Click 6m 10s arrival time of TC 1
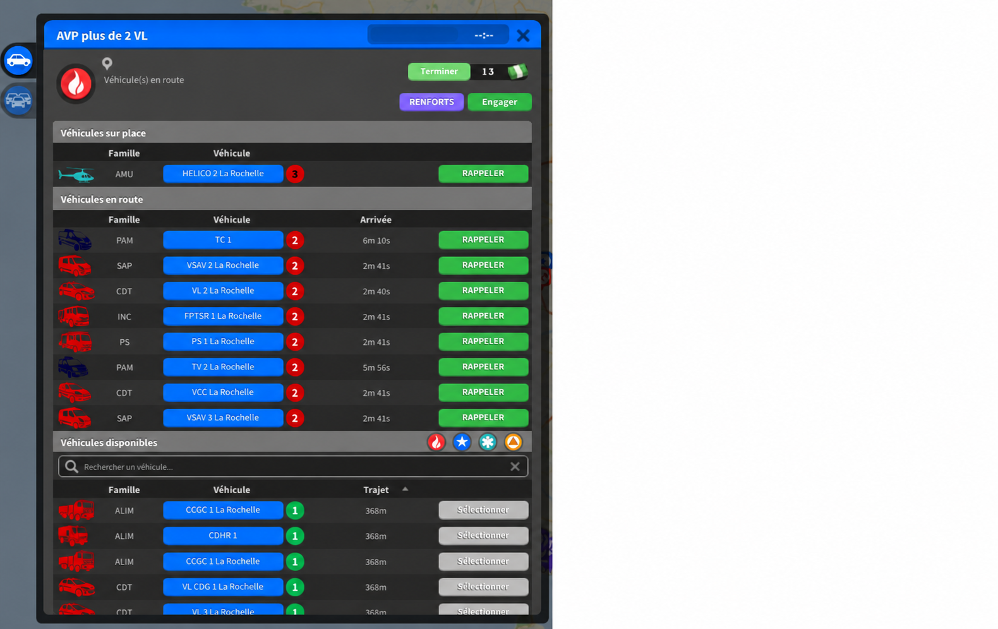The height and width of the screenshot is (629, 998). click(x=376, y=241)
